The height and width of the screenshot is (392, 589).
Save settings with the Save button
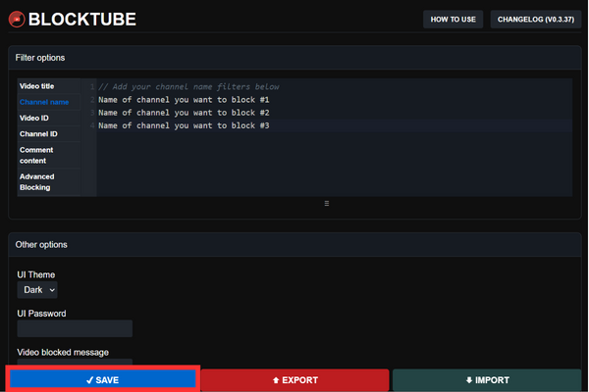point(102,379)
